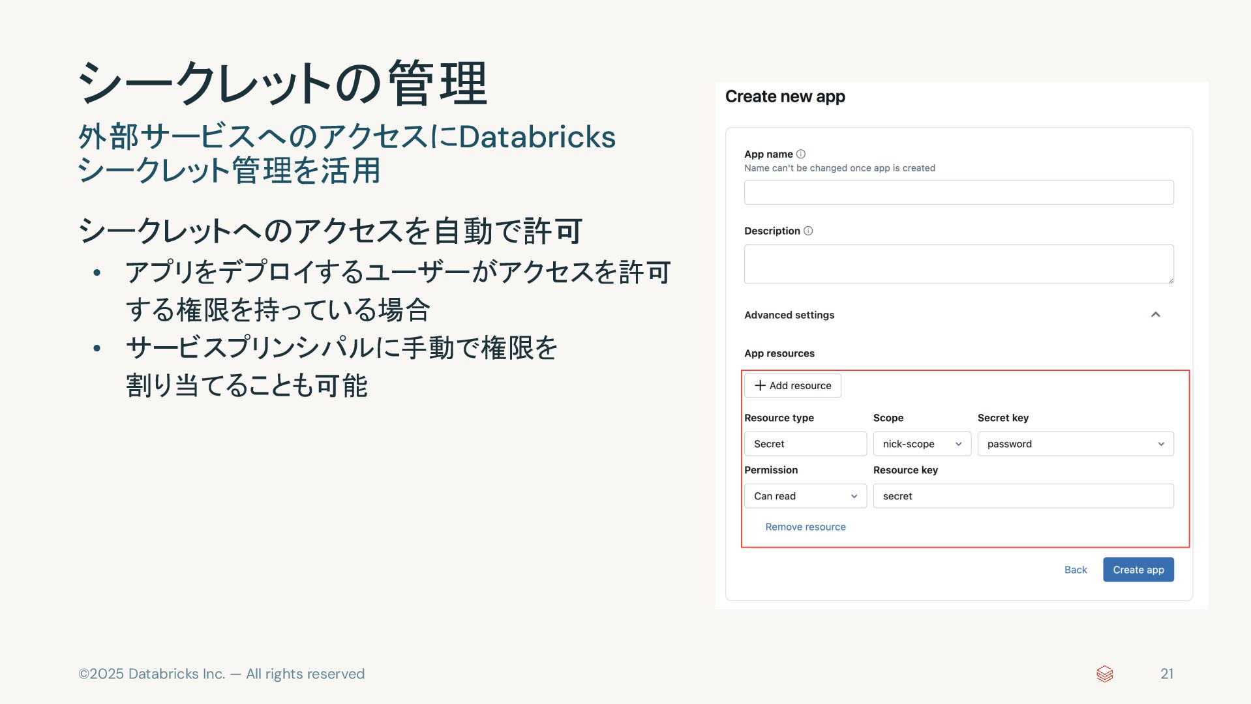Image resolution: width=1251 pixels, height=704 pixels.
Task: Click the Resource type Secret field
Action: (806, 444)
